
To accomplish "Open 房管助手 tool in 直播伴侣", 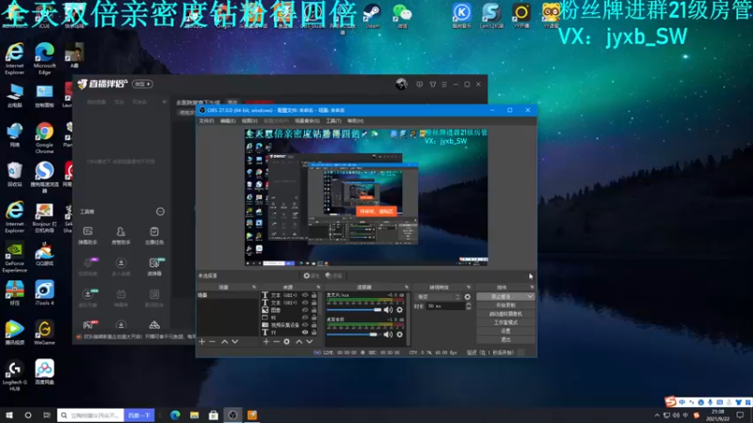I will [x=120, y=236].
